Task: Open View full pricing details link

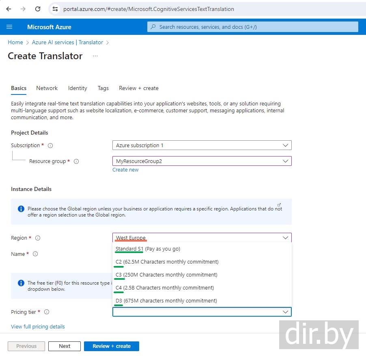Action: point(38,327)
